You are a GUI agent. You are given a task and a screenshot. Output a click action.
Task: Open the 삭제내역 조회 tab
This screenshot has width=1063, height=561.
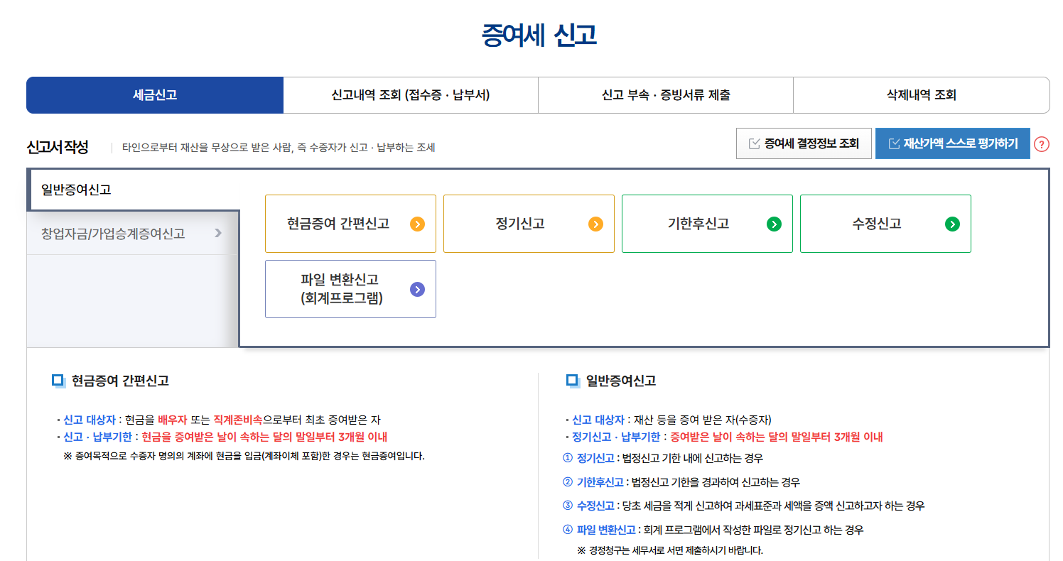[921, 94]
